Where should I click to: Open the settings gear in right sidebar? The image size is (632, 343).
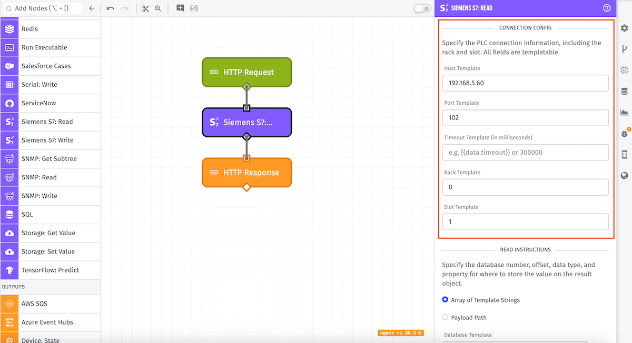(x=624, y=28)
